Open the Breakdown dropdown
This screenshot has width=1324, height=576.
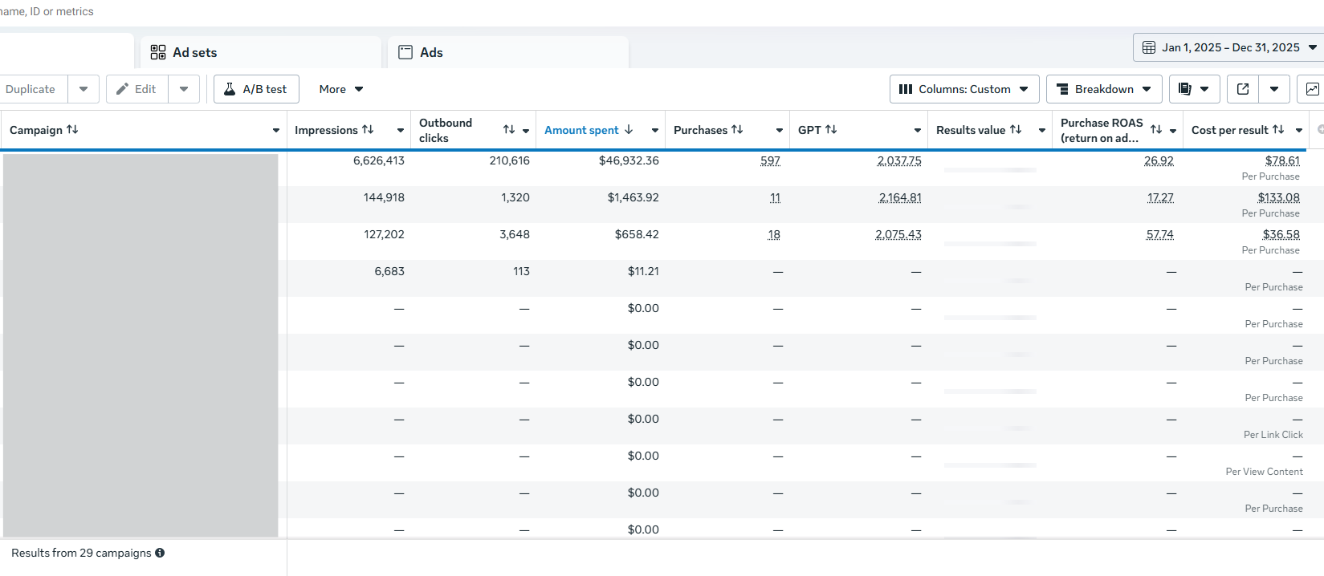[1103, 89]
